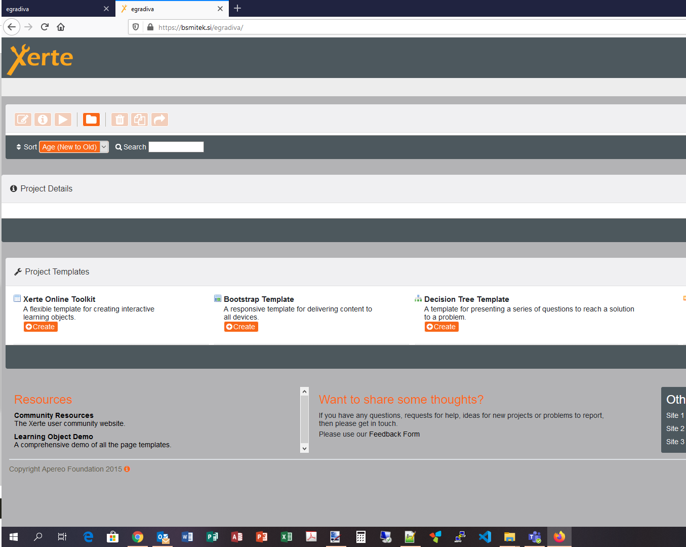
Task: Open Microsoft Teams from taskbar
Action: coord(535,537)
